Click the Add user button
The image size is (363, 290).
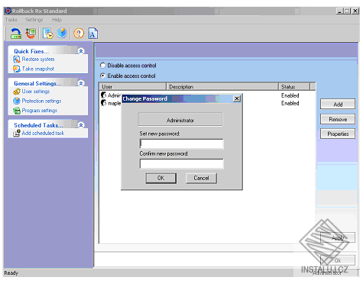(x=338, y=105)
